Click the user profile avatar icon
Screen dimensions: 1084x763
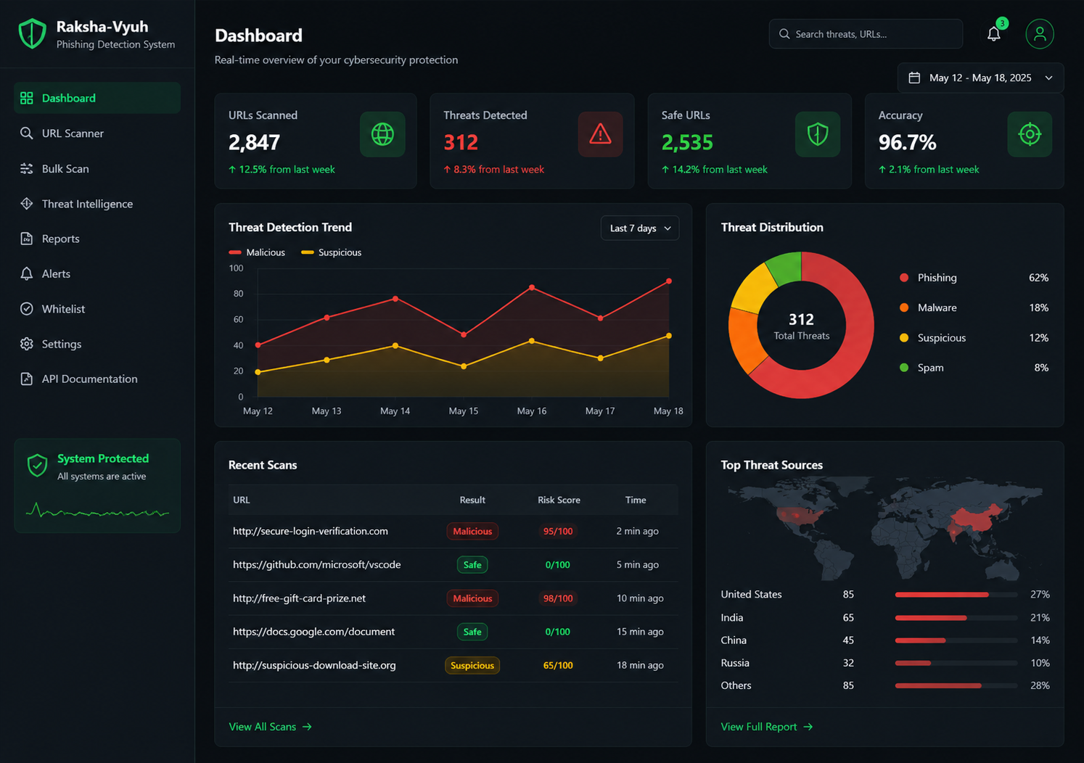[x=1040, y=34]
